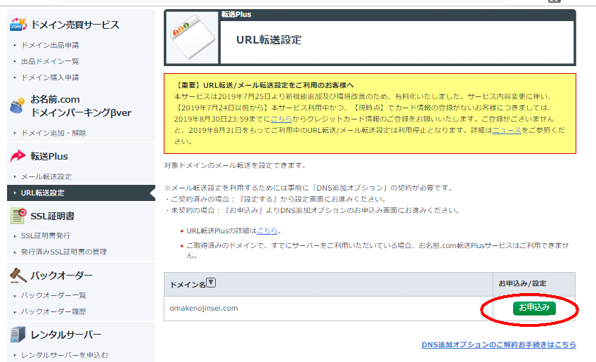Click the バックオーダー gavel icon

[x=18, y=276]
